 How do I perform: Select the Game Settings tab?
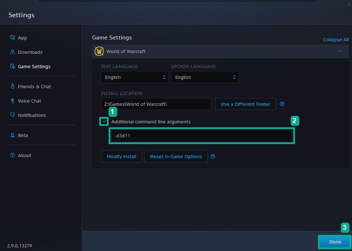pos(34,66)
